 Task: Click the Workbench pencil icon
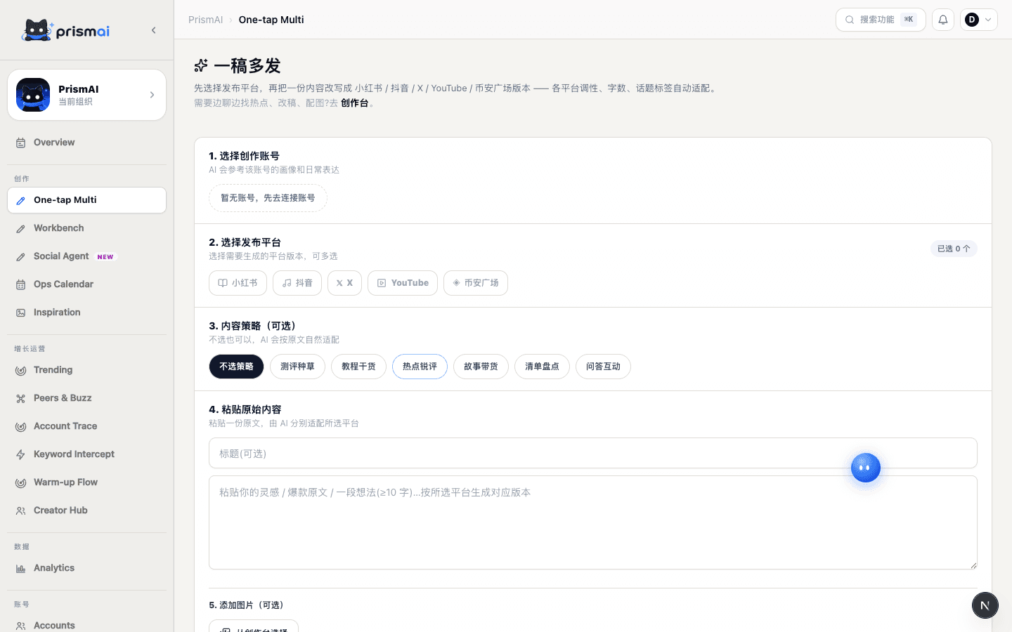click(x=21, y=228)
